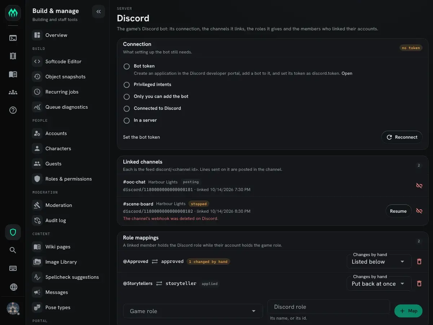Image resolution: width=433 pixels, height=325 pixels.
Task: Open the terminal console rail icon
Action: point(13,38)
